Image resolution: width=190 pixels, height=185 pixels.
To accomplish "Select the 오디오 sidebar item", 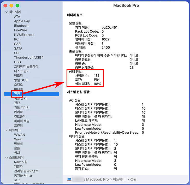I will pos(18,85).
